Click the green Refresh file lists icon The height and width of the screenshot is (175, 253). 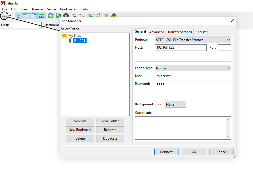coord(51,16)
